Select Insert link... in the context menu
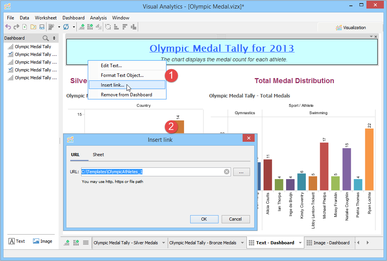Screen dimensions: 387x261 point(127,85)
